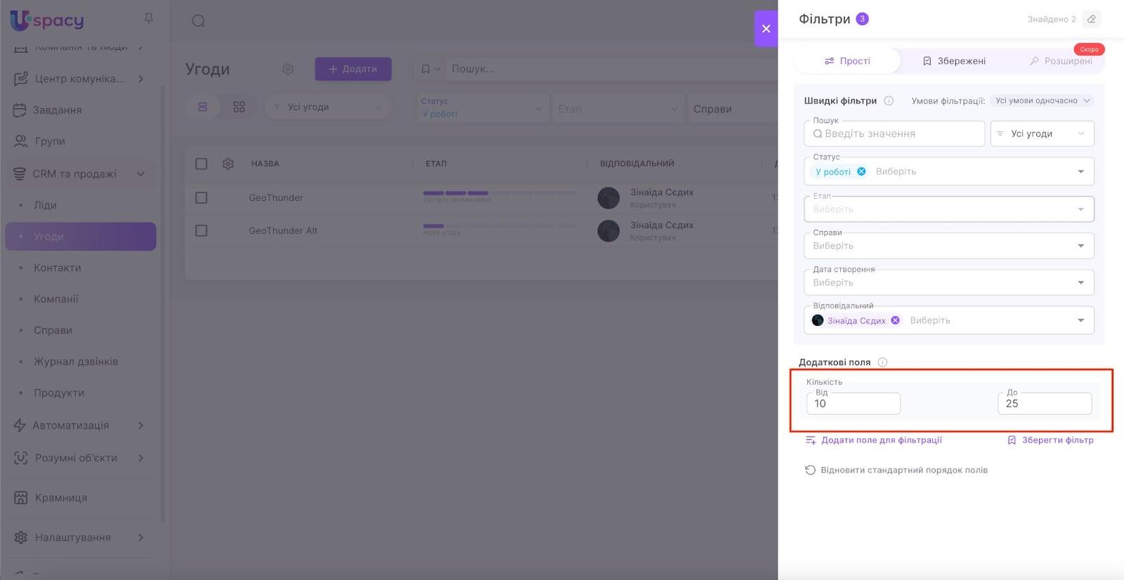The width and height of the screenshot is (1124, 580).
Task: Open Усі угоди dropdown in deals toolbar
Action: click(328, 107)
